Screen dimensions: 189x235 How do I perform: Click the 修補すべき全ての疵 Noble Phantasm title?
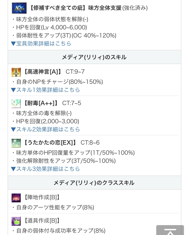(75, 8)
